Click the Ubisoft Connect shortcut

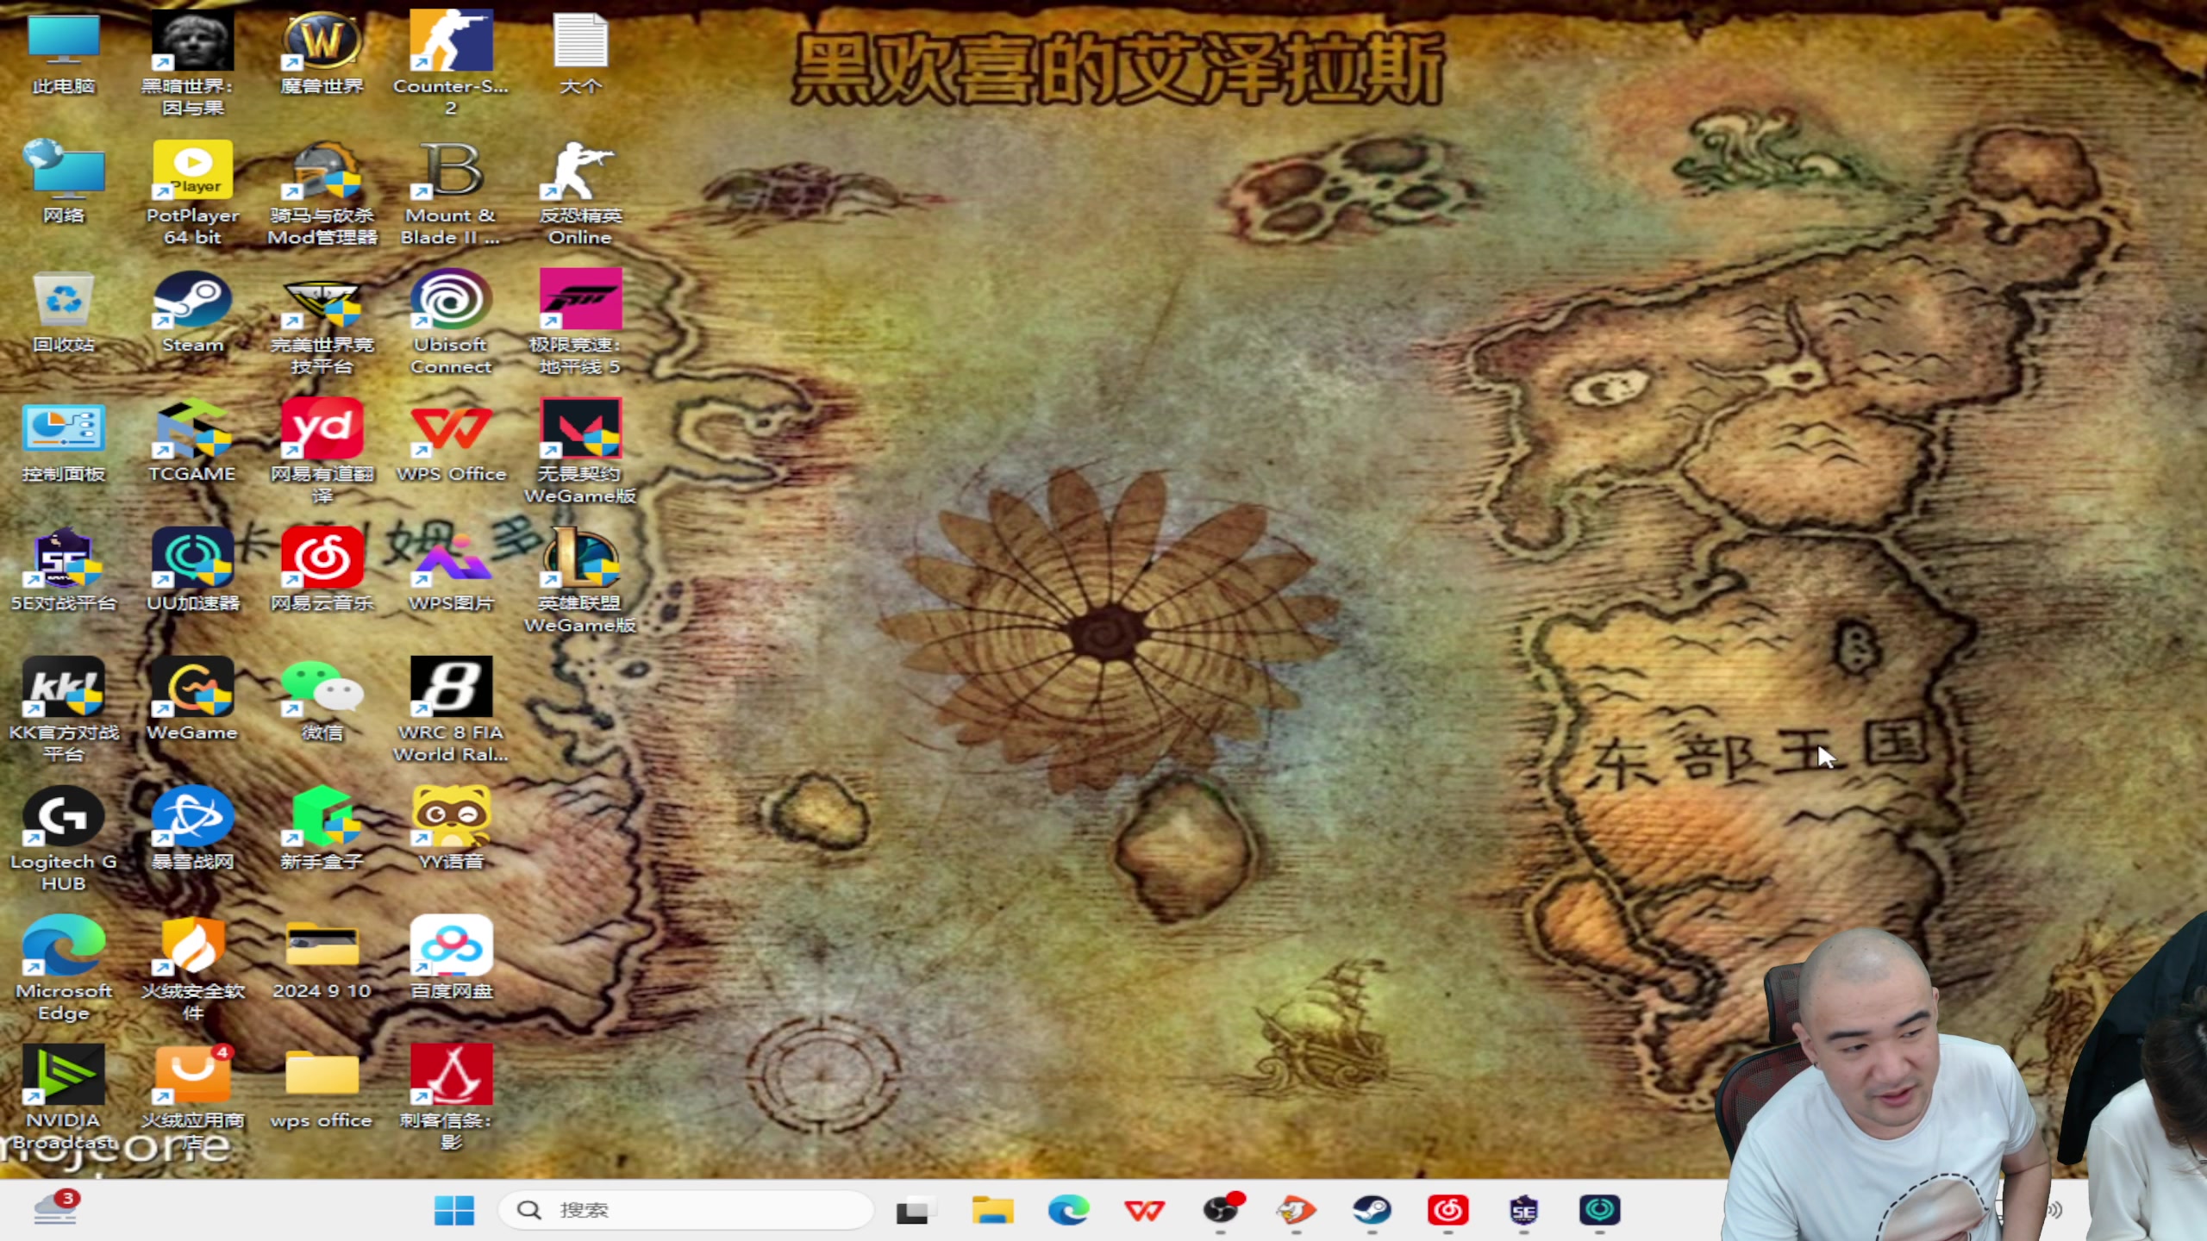451,321
